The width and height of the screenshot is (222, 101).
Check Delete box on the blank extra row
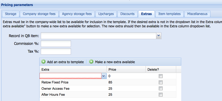pyautogui.click(x=161, y=76)
